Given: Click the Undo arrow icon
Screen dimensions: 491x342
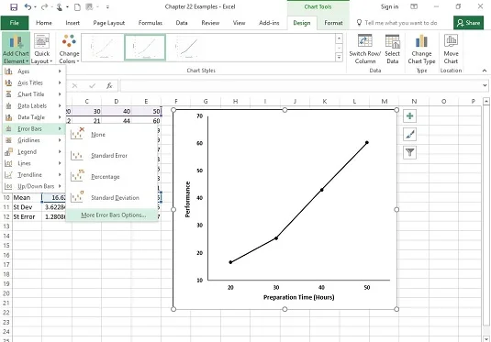Looking at the screenshot, I should 28,6.
